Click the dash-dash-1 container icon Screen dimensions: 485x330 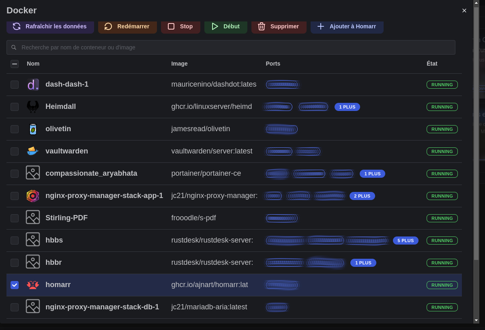[33, 85]
